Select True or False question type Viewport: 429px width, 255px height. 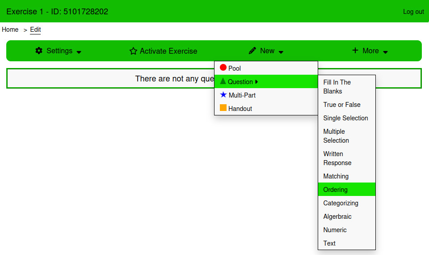342,105
